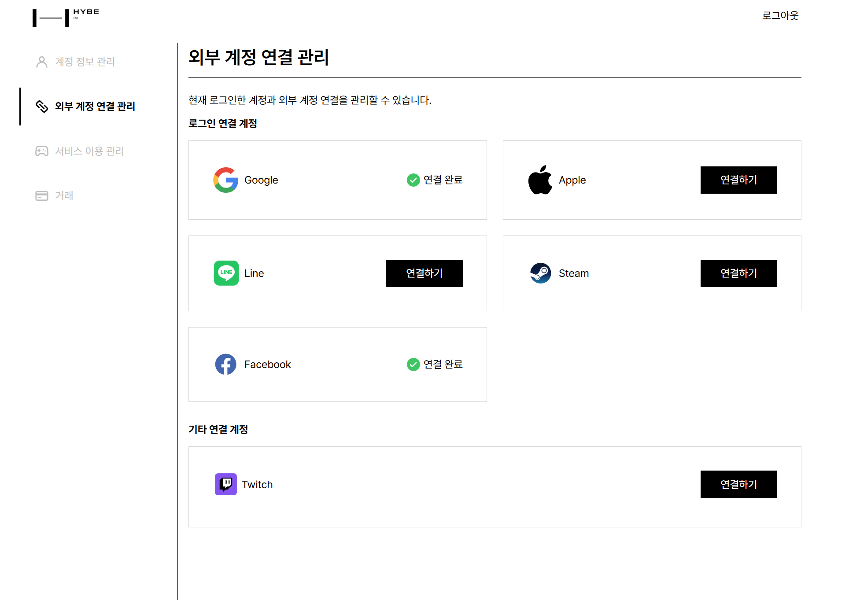Click the Google logo icon
Image resolution: width=849 pixels, height=600 pixels.
(x=225, y=180)
